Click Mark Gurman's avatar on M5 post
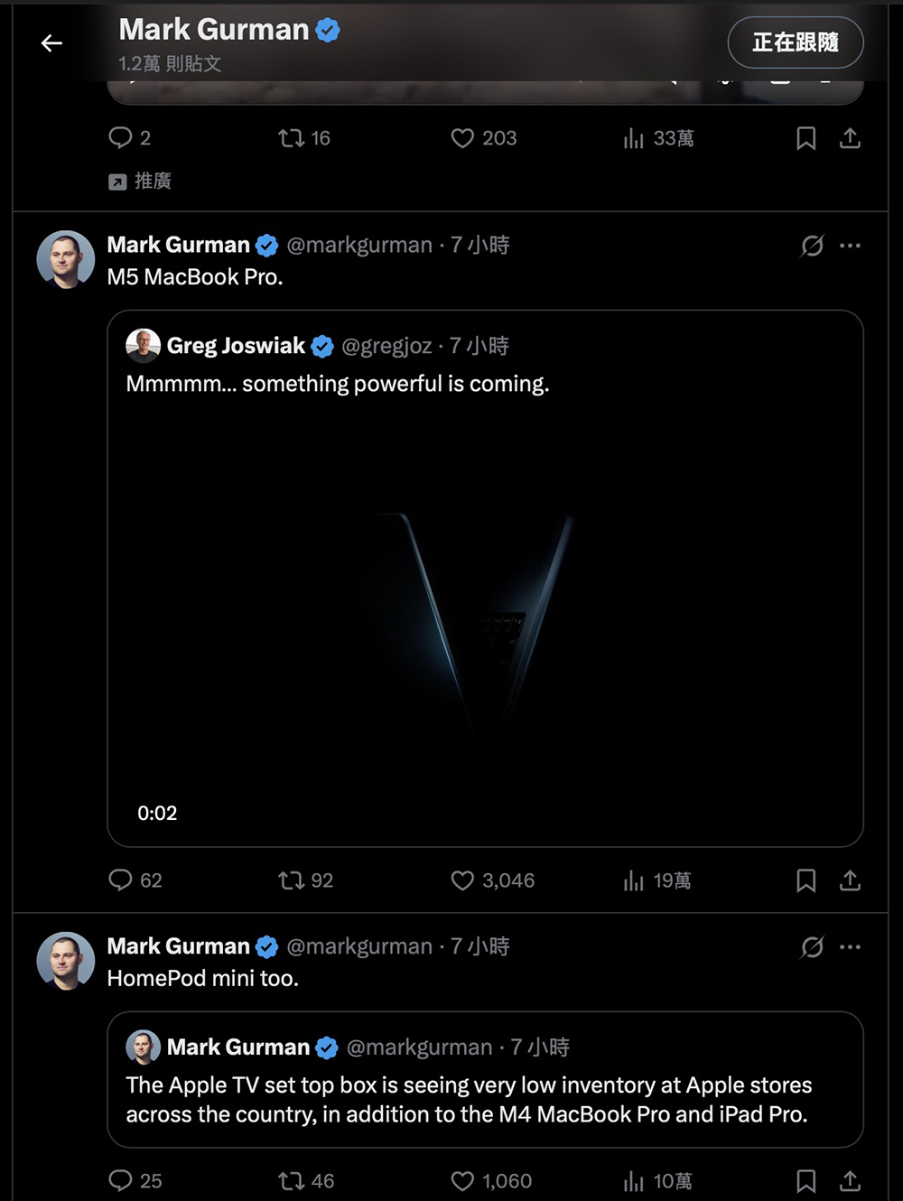903x1201 pixels. tap(66, 260)
